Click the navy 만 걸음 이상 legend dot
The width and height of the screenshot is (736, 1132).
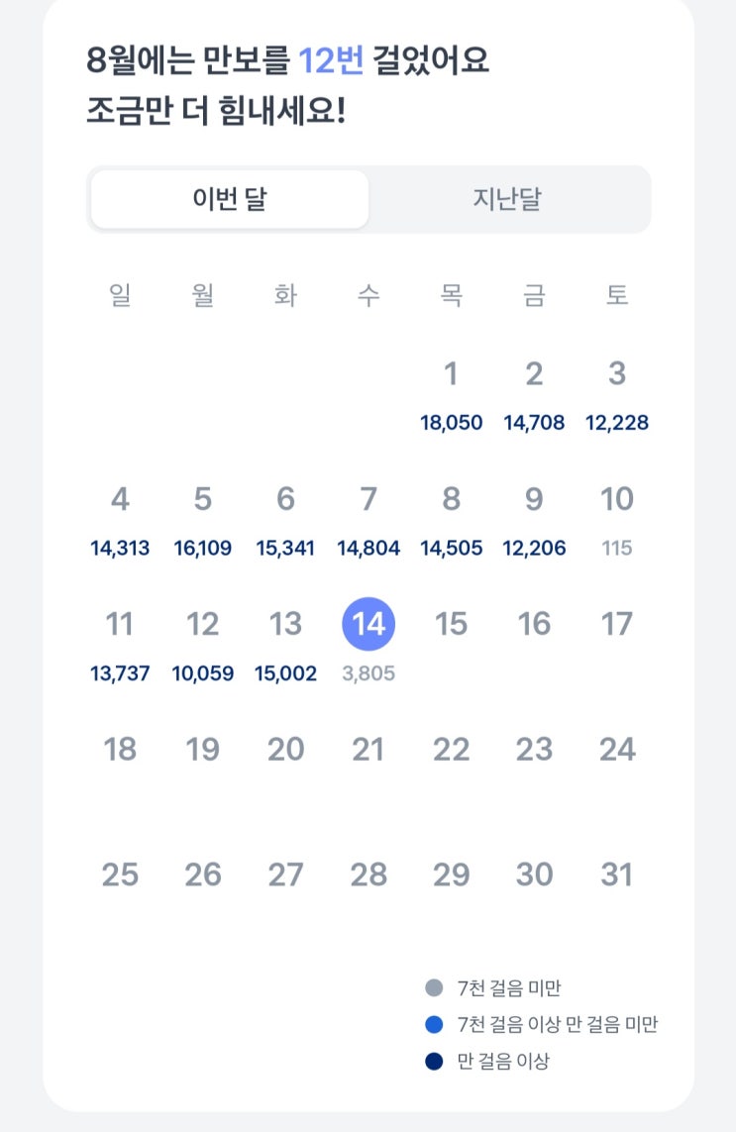coord(434,1062)
